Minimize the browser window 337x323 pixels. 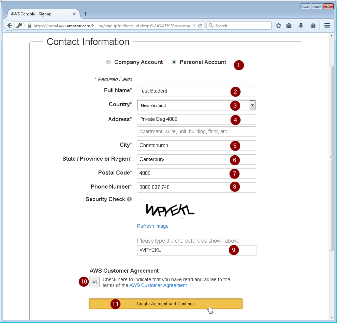[306, 6]
